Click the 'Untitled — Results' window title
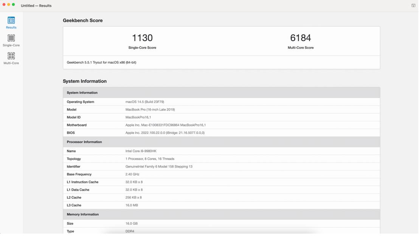419x236 pixels. (x=36, y=6)
